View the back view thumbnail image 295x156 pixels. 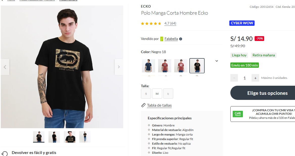coord(54,137)
